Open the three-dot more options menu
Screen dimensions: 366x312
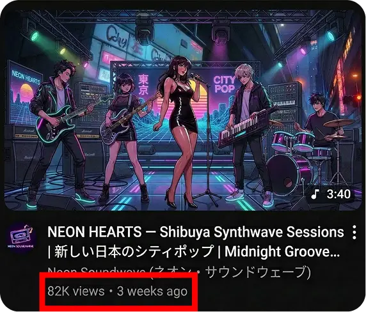[354, 232]
